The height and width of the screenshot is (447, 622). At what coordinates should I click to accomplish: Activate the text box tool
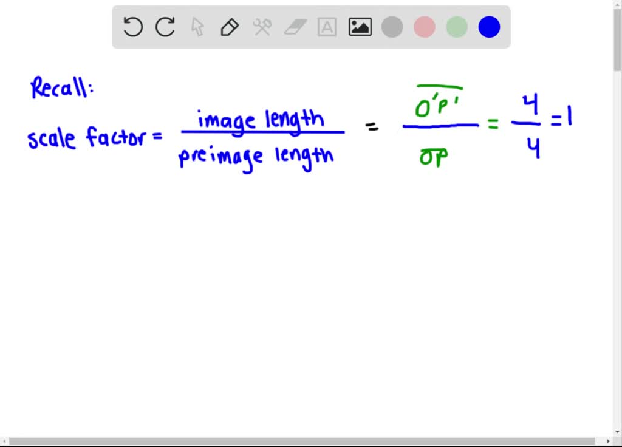[327, 27]
